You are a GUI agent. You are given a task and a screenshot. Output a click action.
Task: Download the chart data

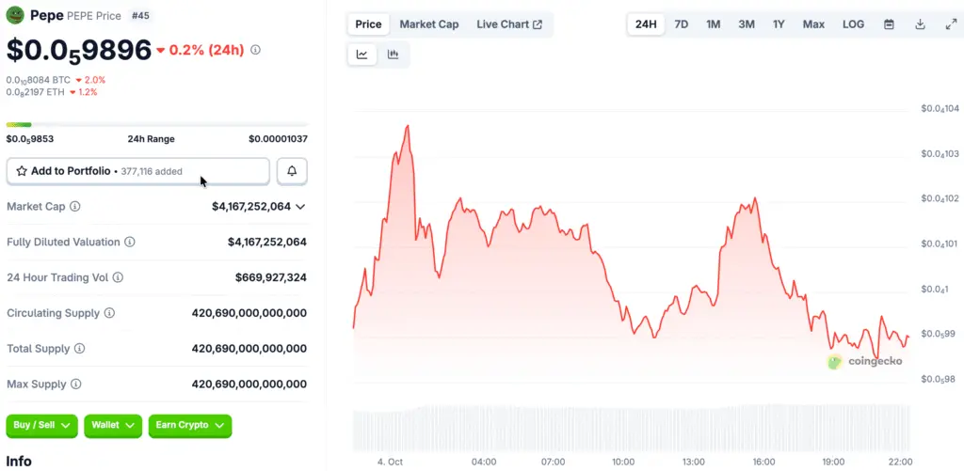tap(920, 24)
